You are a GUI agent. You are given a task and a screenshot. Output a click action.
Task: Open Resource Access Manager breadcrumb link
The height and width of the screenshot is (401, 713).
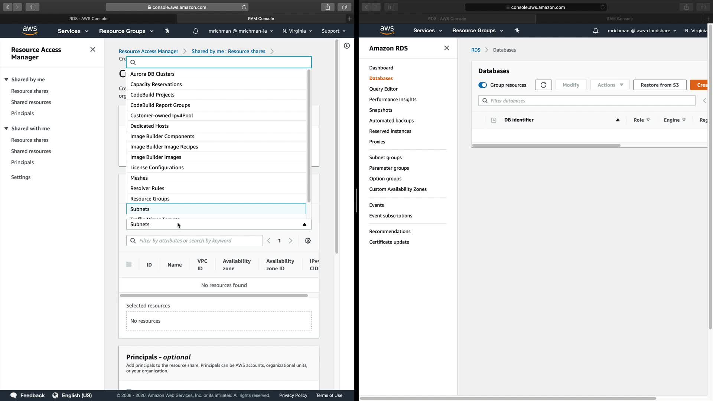pyautogui.click(x=148, y=51)
